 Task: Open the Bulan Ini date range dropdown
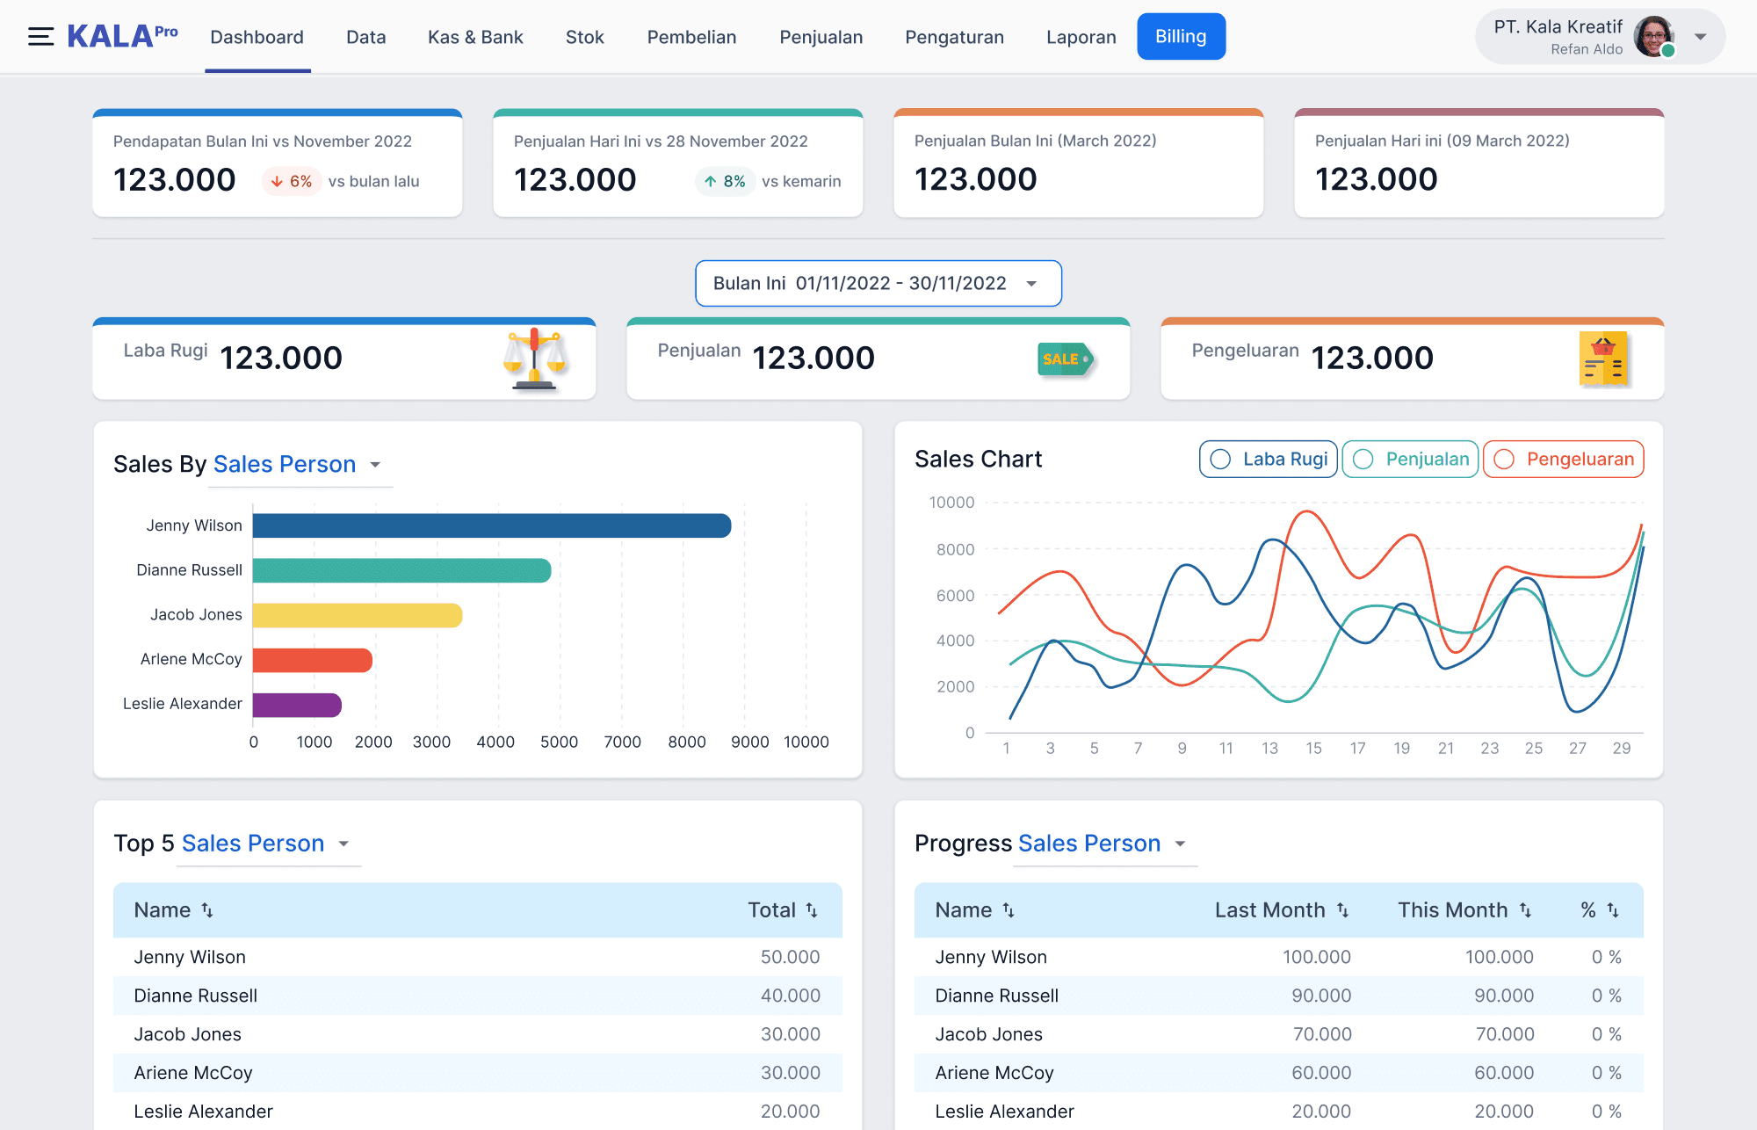[x=878, y=283]
